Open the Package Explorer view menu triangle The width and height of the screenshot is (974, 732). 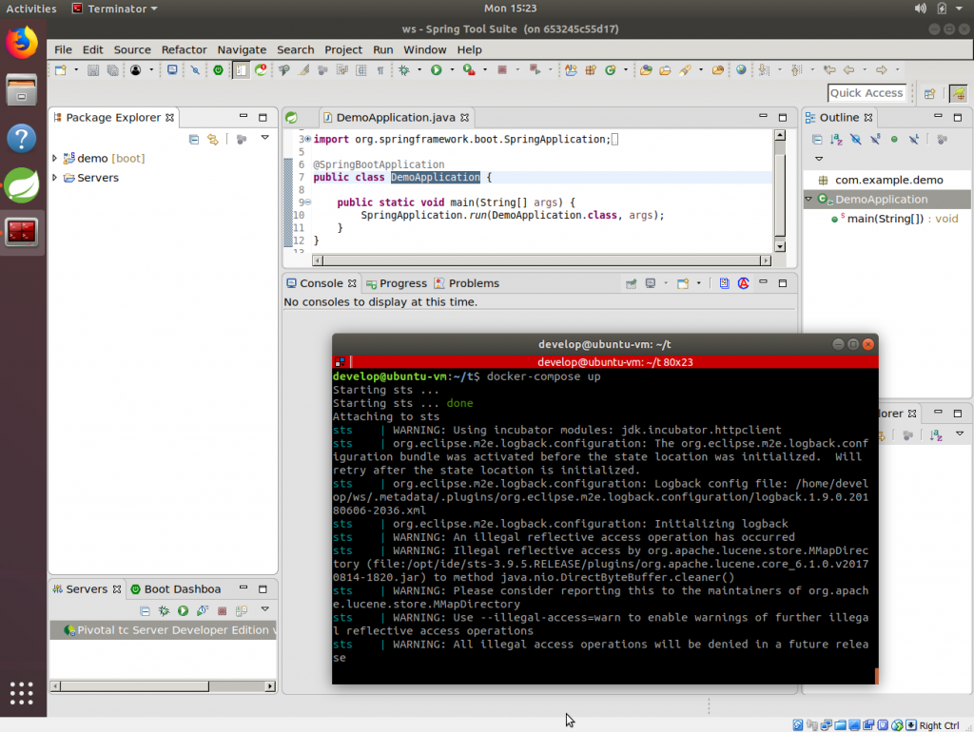coord(264,138)
